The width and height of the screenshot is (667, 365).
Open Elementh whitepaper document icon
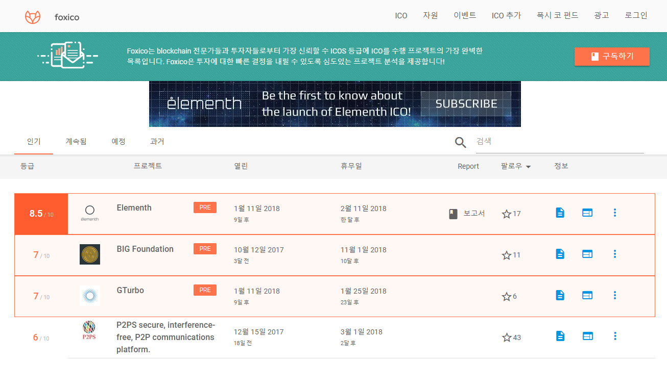click(560, 213)
